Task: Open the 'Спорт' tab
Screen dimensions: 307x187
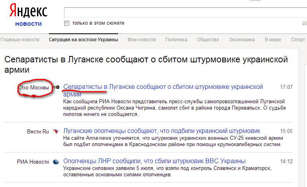Action: coord(298,40)
